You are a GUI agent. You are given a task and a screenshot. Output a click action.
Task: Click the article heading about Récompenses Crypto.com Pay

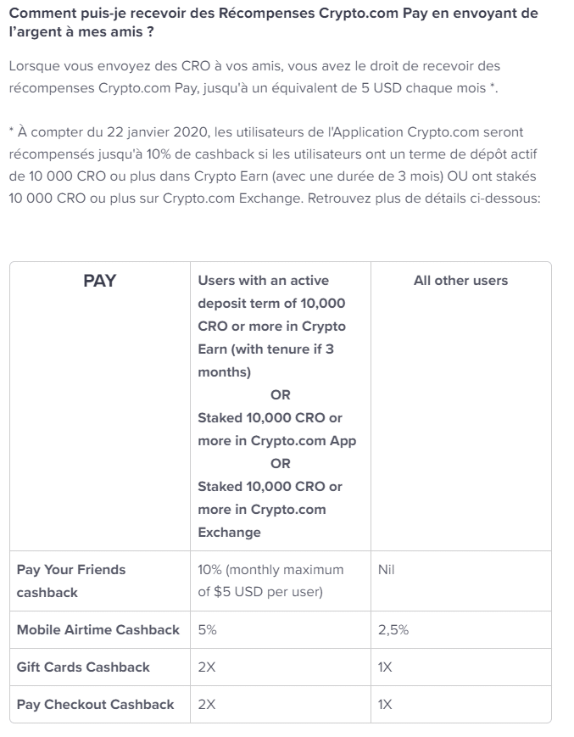273,22
